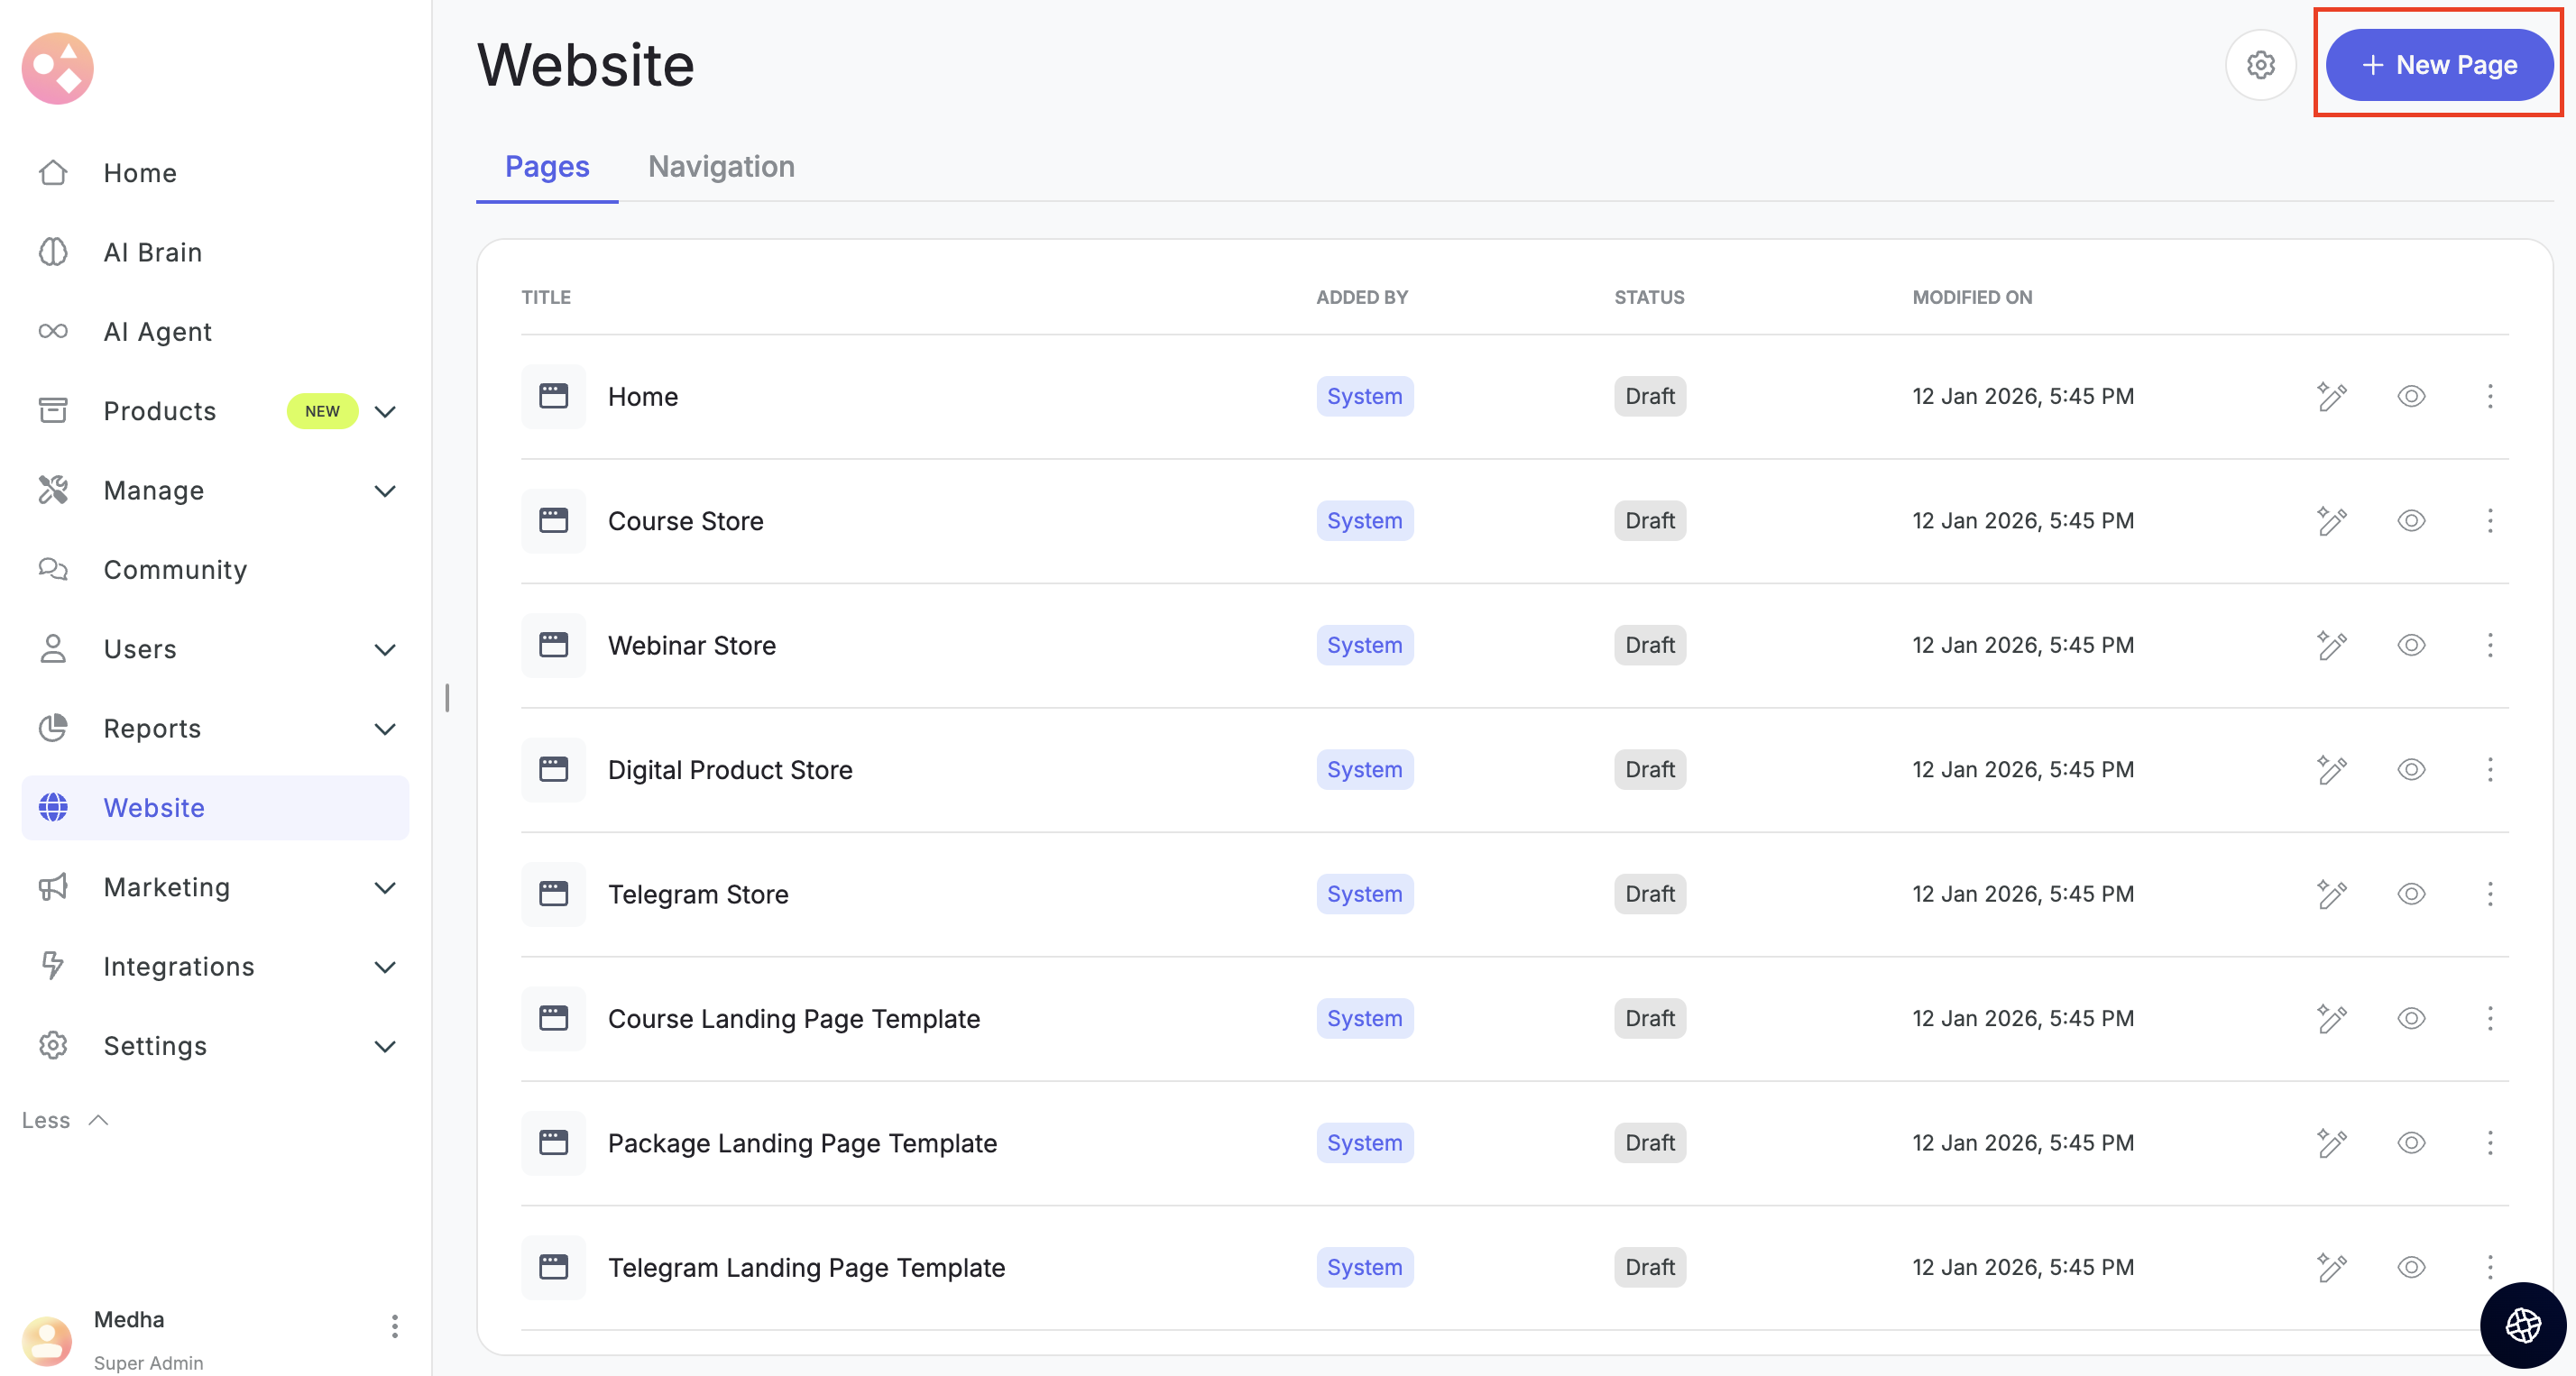Screen dimensions: 2576x1376
Task: Expand the Marketing section in sidebar
Action: click(385, 888)
